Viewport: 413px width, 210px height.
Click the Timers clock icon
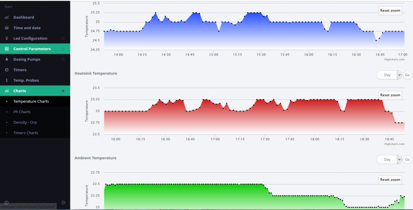7,70
